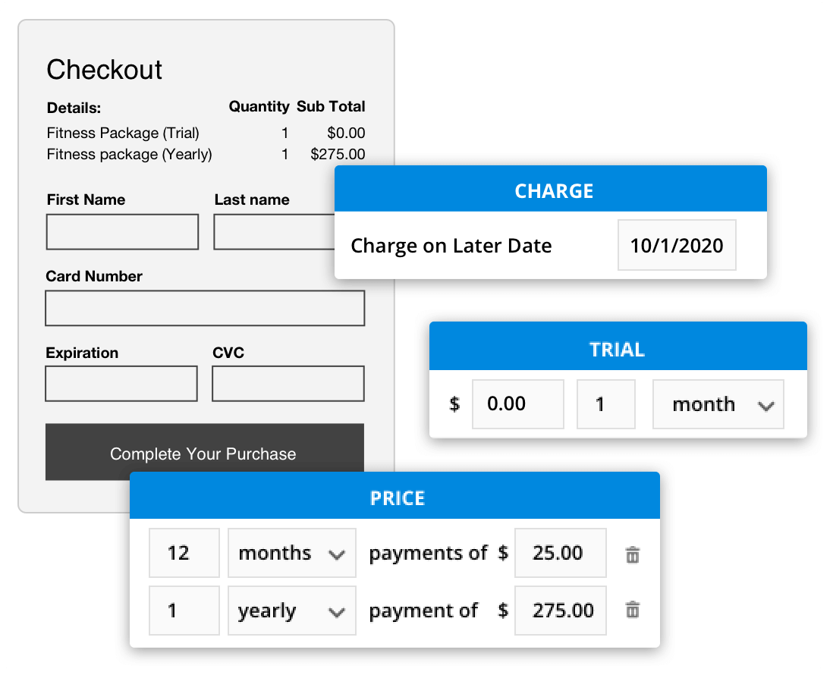Image resolution: width=833 pixels, height=675 pixels.
Task: Click the 275.00 yearly payment field
Action: point(560,611)
